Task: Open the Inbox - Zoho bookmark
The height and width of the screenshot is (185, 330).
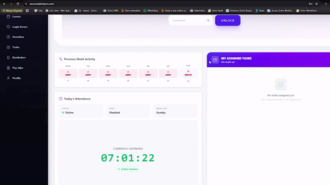Action: 86,11
